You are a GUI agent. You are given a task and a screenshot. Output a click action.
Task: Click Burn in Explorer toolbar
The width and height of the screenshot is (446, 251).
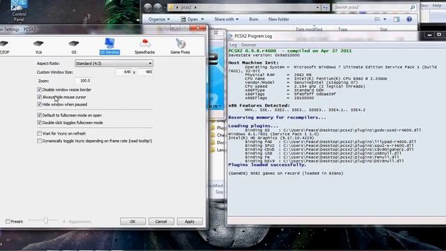pos(254,20)
